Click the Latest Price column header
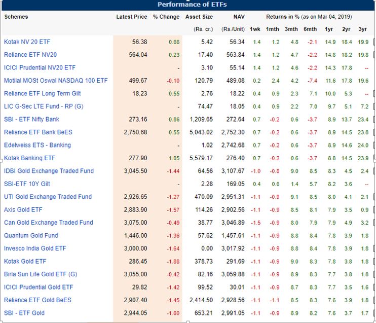Image resolution: width=376 pixels, height=323 pixels. pyautogui.click(x=131, y=17)
